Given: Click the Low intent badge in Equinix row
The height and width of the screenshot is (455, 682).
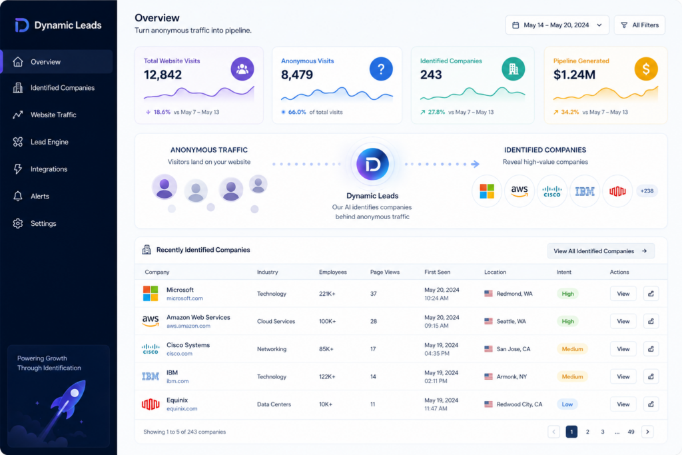Looking at the screenshot, I should pyautogui.click(x=567, y=404).
